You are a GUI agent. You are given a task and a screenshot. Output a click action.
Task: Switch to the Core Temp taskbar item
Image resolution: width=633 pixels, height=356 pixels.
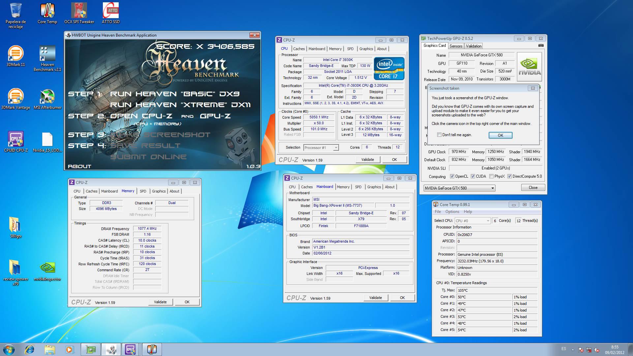pos(151,349)
